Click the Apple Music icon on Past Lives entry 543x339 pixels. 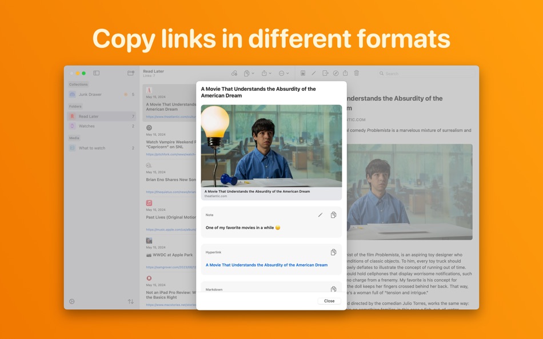pyautogui.click(x=149, y=203)
